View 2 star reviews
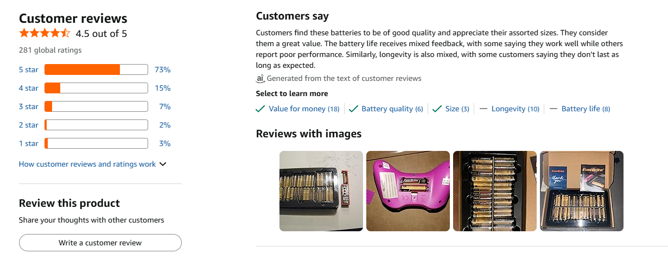 [x=28, y=125]
